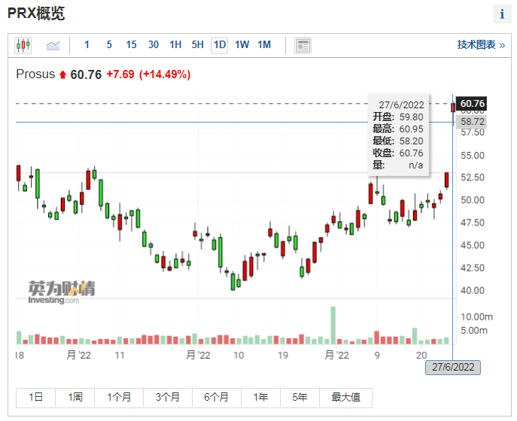Open the info icon beside PRX概览
The height and width of the screenshot is (421, 517).
[x=502, y=14]
